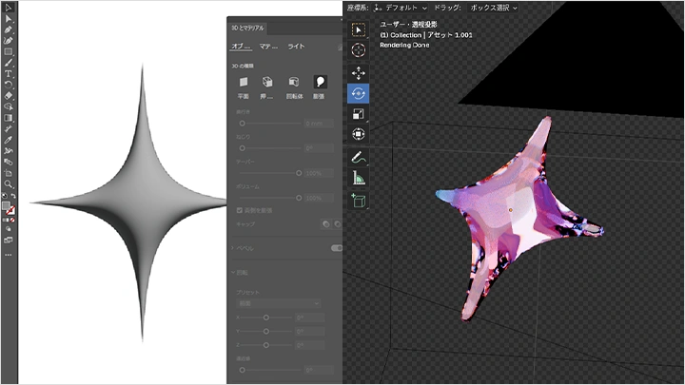685x385 pixels.
Task: Expand the Bevel section chevron
Action: click(x=233, y=248)
